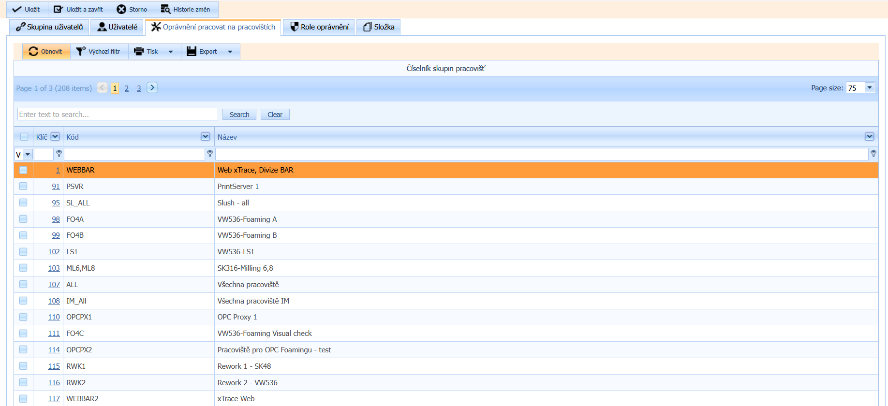Switch to the Uživatelé tab

[x=118, y=27]
